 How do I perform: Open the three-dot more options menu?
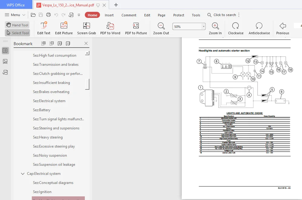pyautogui.click(x=239, y=15)
